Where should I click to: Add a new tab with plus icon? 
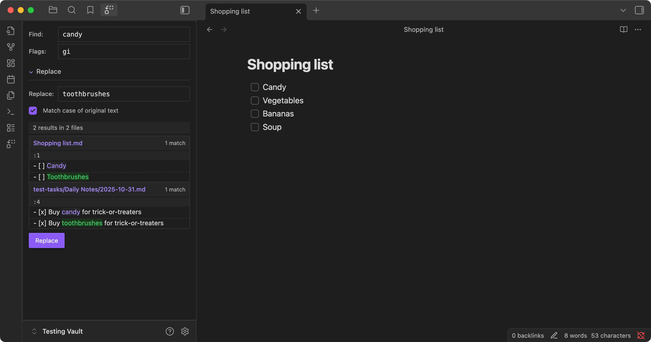point(316,10)
